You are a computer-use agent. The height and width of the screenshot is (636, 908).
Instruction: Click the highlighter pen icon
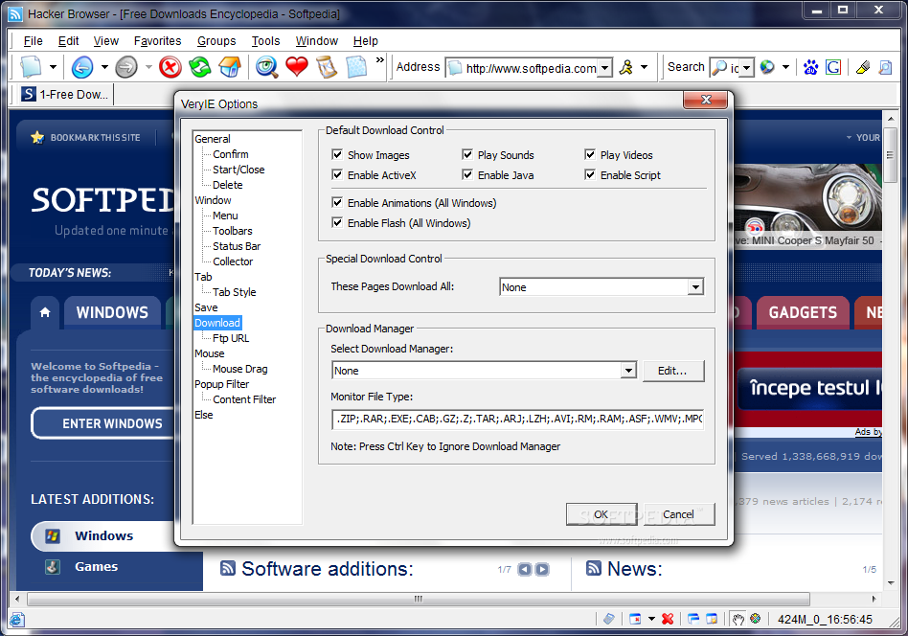coord(863,67)
